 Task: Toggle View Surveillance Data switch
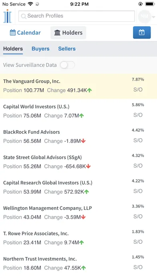pos(67,65)
